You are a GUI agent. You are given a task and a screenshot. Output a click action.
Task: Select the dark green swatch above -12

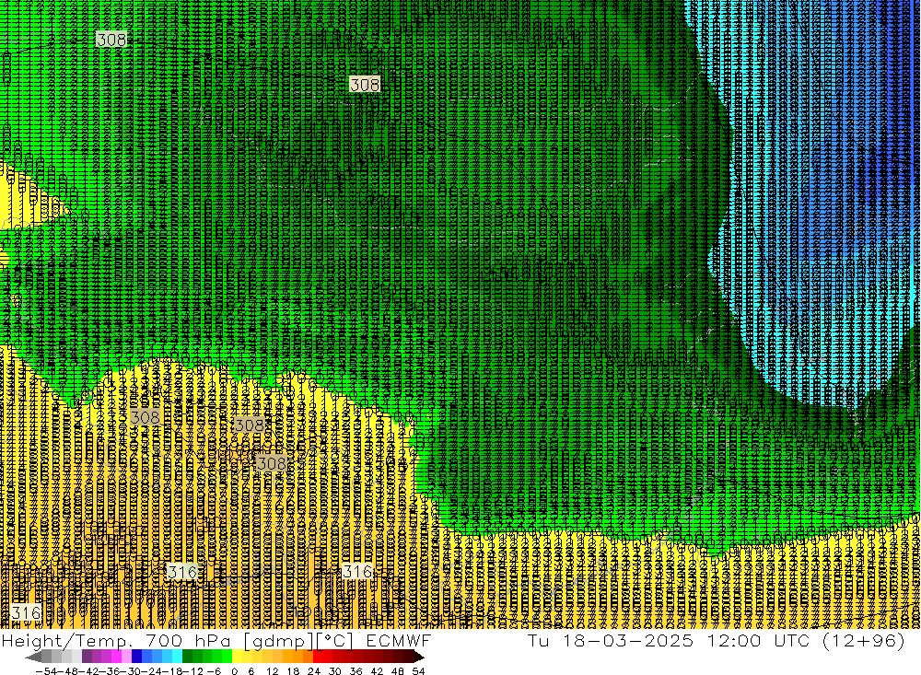187,657
